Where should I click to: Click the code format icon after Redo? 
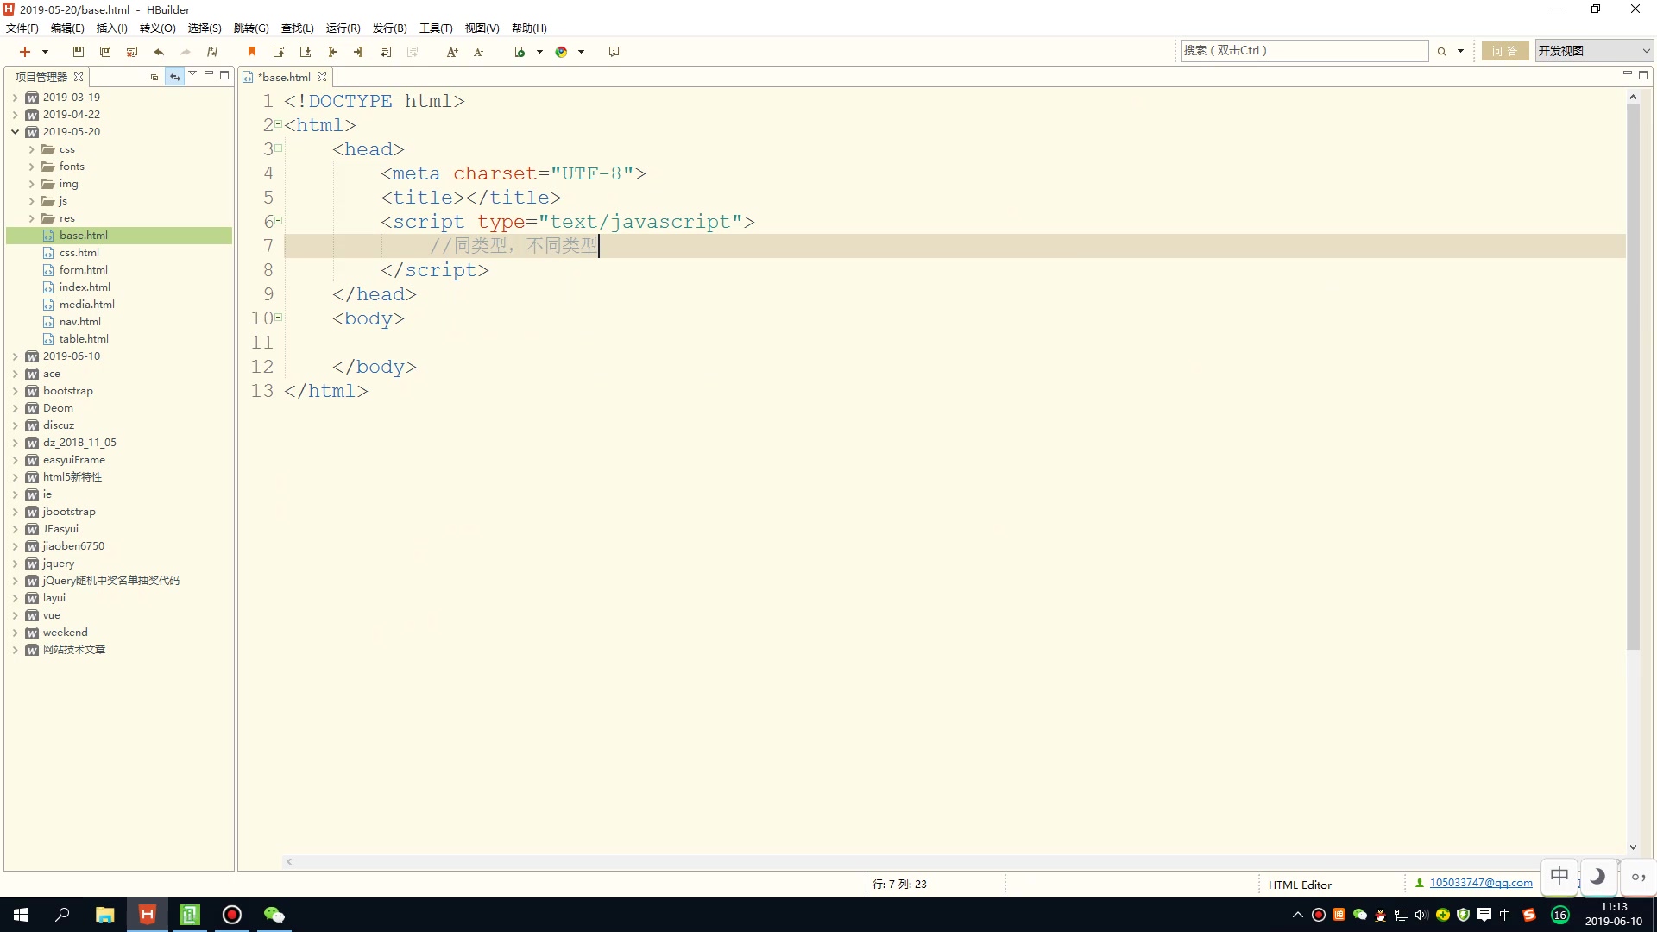tap(212, 52)
